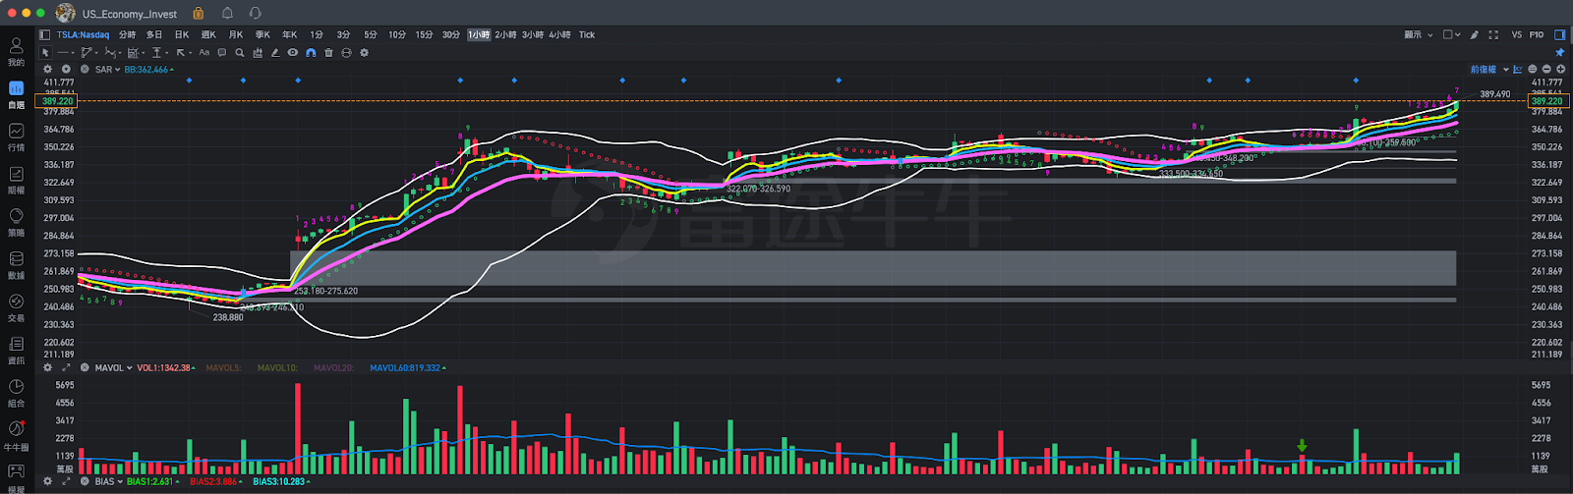
Task: Open BIAS panel settings gear
Action: click(x=47, y=481)
